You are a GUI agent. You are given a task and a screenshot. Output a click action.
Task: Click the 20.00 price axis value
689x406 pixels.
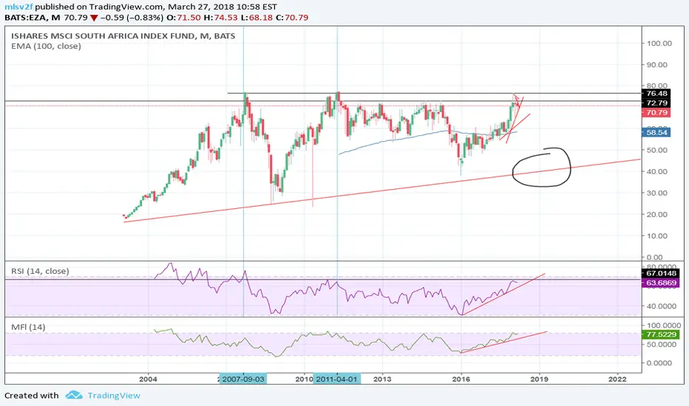click(x=656, y=215)
